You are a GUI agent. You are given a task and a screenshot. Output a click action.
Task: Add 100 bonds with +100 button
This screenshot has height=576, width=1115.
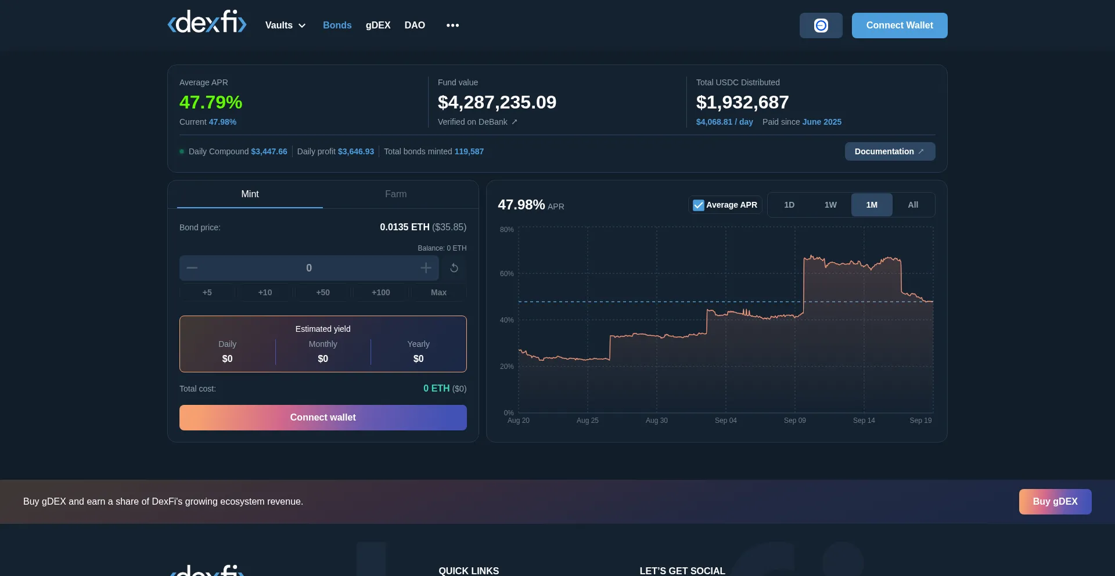point(381,292)
